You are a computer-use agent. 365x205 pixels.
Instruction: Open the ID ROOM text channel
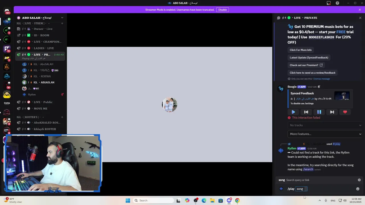(40, 35)
